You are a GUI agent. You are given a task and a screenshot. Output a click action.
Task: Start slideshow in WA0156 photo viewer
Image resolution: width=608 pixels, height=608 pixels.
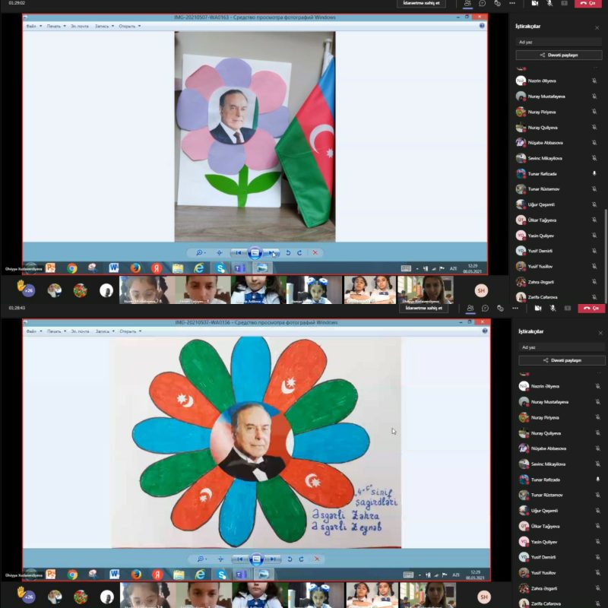256,559
